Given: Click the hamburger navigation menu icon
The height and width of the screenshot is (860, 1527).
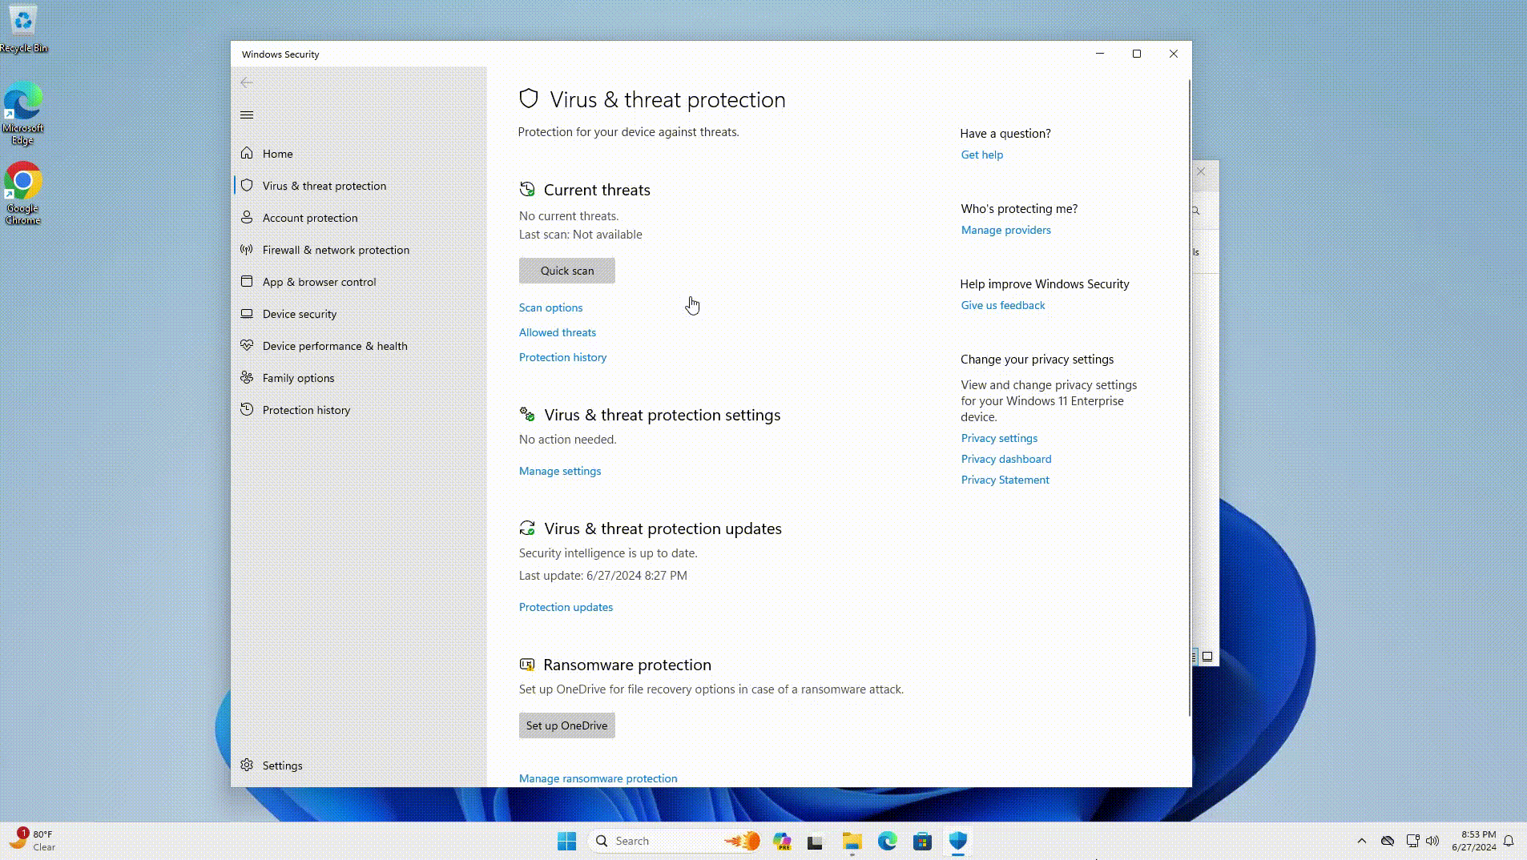Looking at the screenshot, I should 247,115.
